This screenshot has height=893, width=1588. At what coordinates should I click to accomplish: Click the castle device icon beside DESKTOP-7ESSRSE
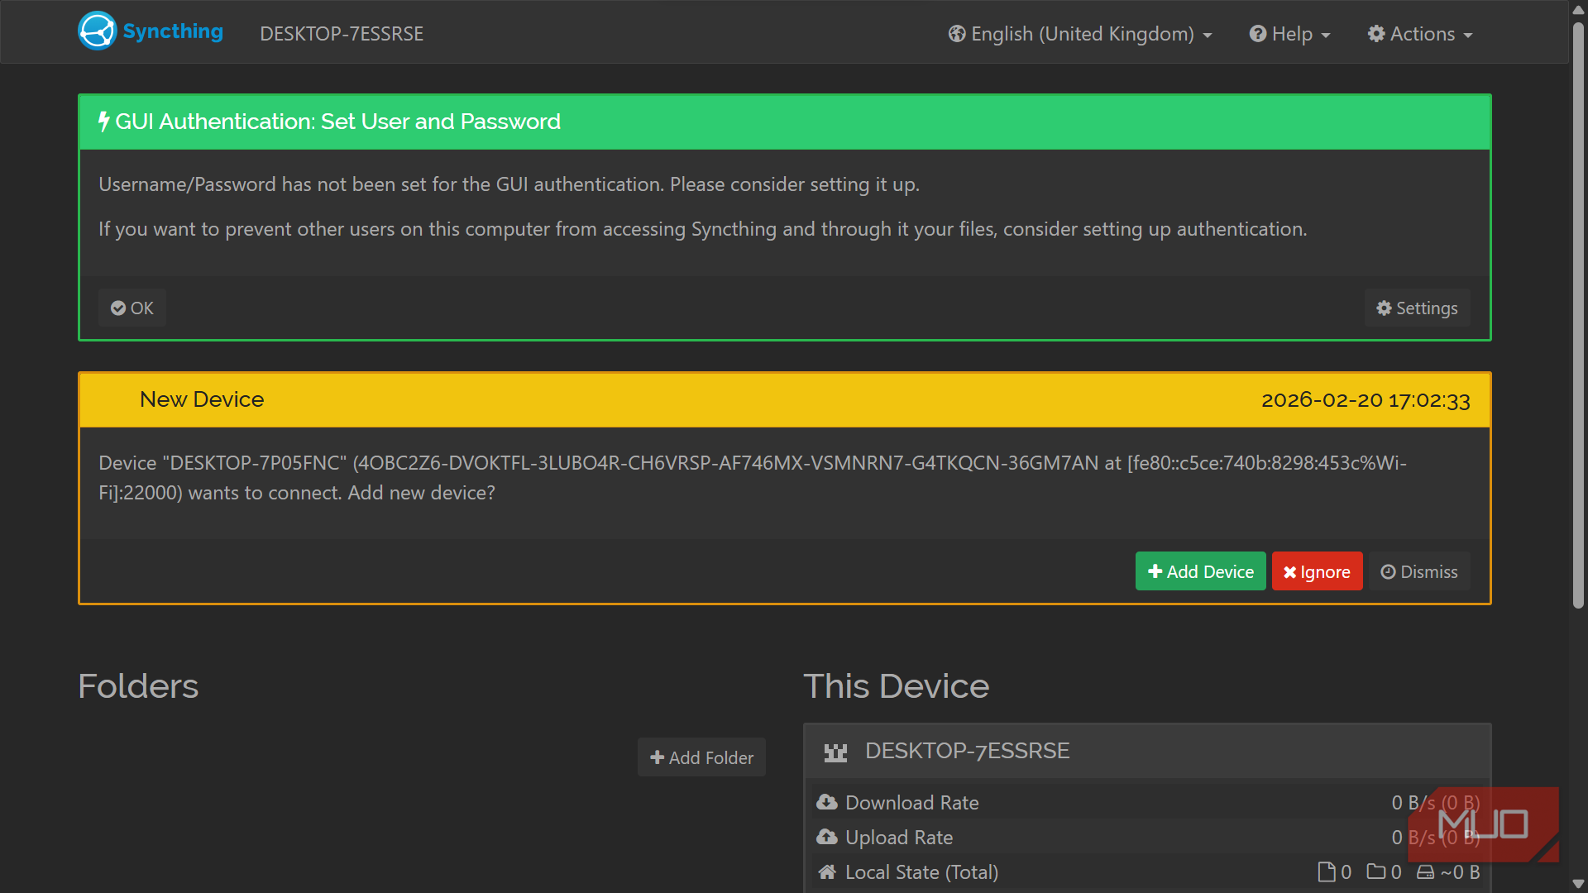(x=835, y=752)
